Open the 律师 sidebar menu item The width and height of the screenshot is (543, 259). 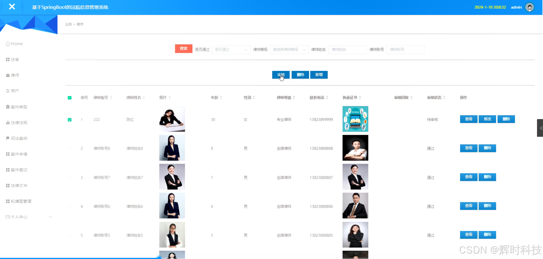(13, 75)
